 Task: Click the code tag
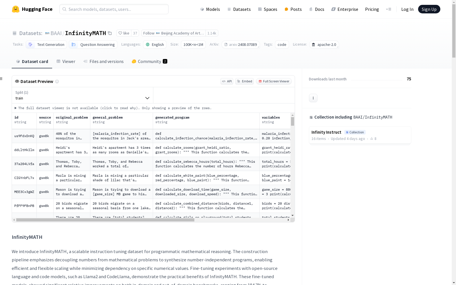coord(282,44)
